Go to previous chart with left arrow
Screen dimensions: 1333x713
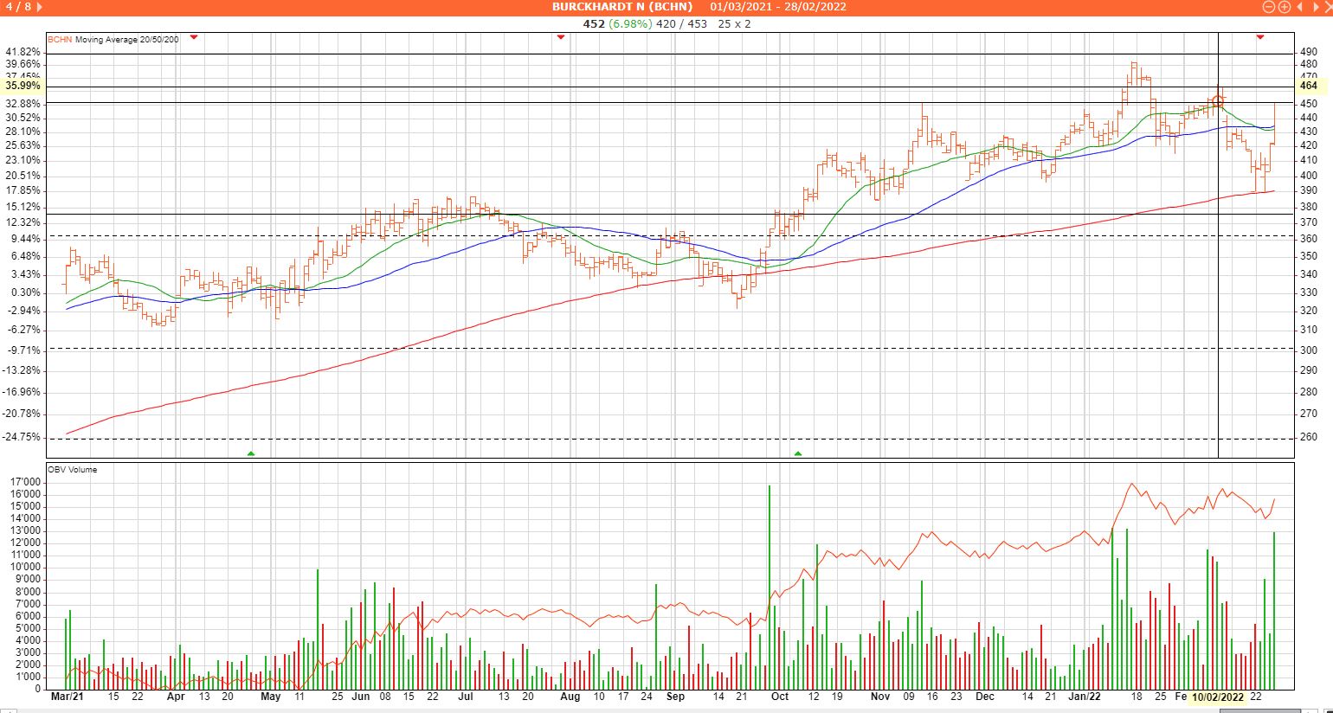click(1299, 7)
